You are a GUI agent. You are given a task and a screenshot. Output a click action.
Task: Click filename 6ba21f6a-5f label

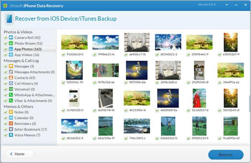pos(106,138)
